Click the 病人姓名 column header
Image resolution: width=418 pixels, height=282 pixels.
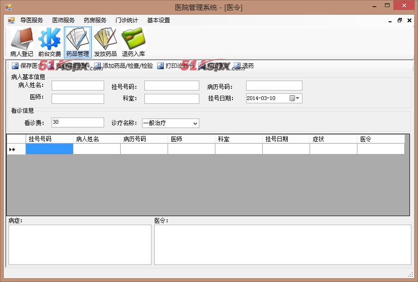pos(97,139)
